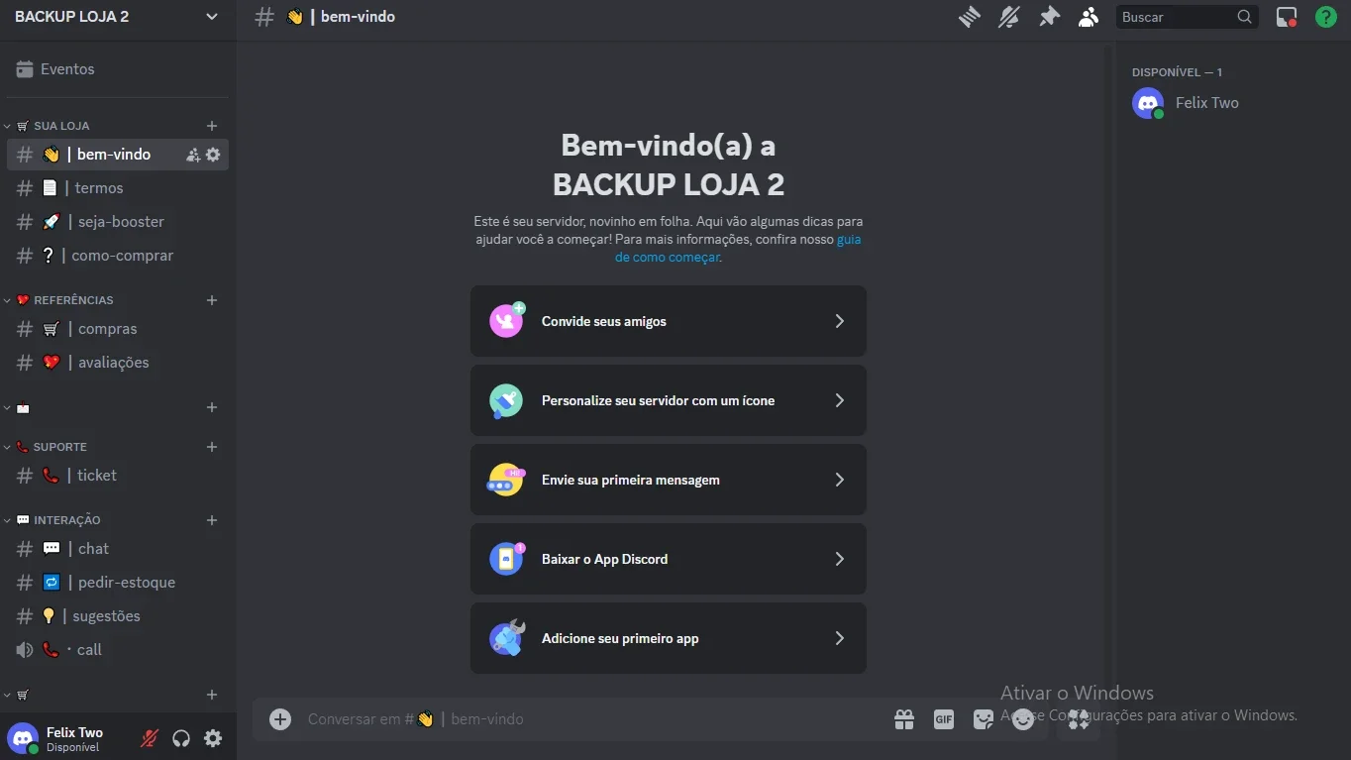Click Baixar o App Discord card
Image resolution: width=1351 pixels, height=760 pixels.
click(669, 559)
